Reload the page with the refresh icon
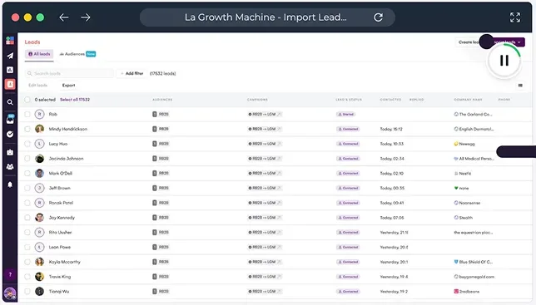Screen dimensions: 536x305 (378, 17)
